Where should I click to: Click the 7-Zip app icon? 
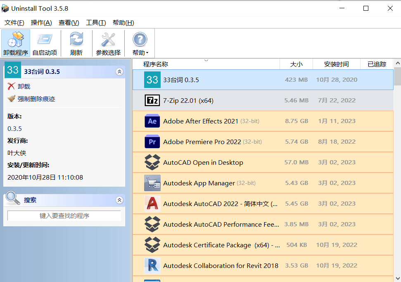[152, 100]
